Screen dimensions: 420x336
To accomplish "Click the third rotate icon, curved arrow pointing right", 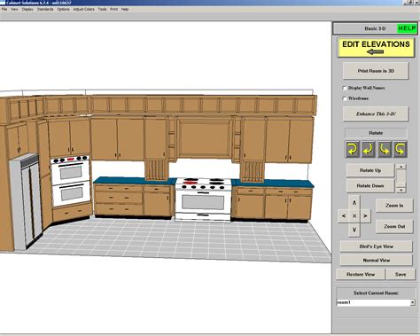I will pyautogui.click(x=384, y=149).
